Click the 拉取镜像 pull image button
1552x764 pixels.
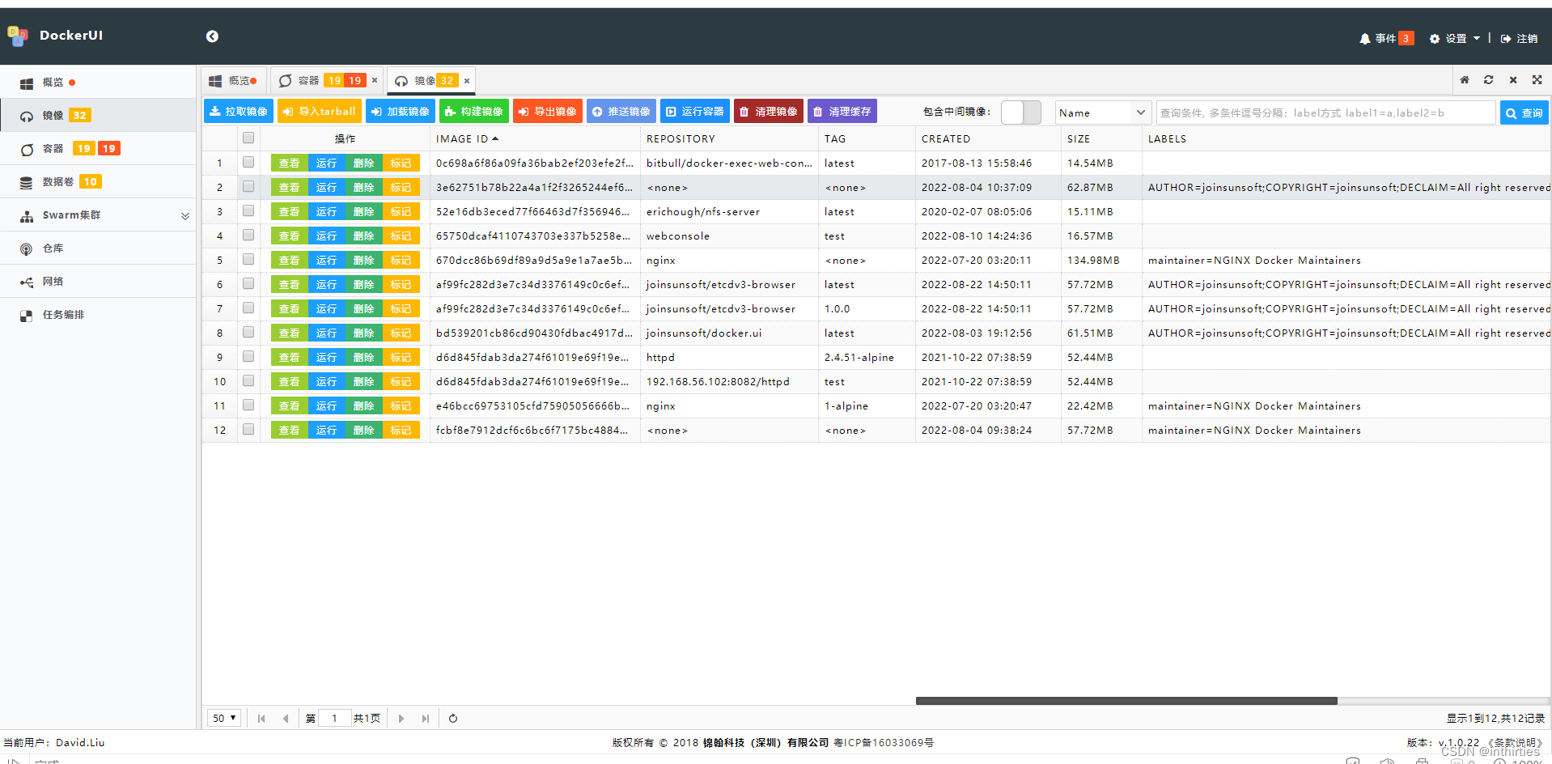point(239,112)
